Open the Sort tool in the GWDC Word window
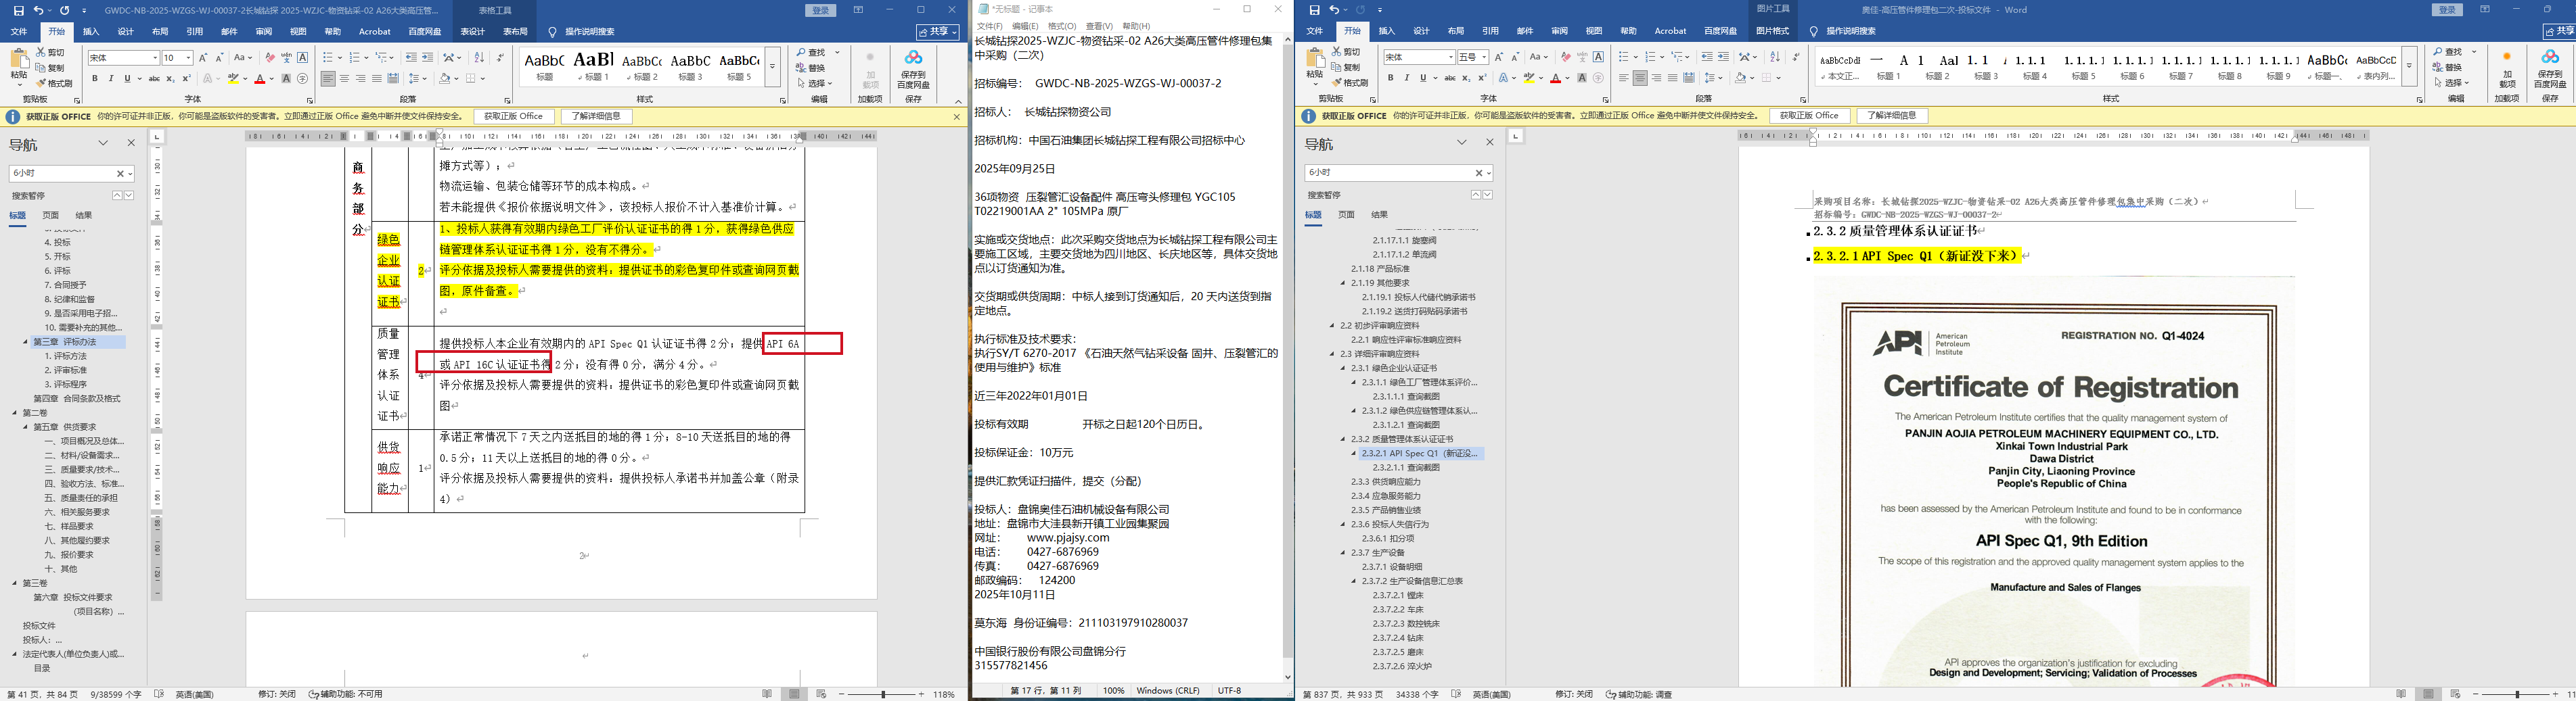 (x=479, y=58)
